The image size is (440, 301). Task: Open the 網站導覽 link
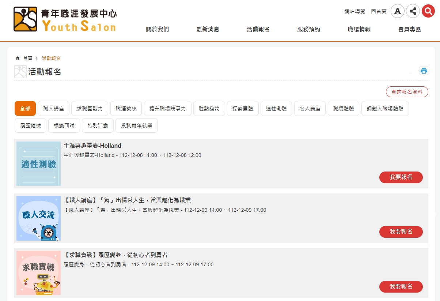pos(354,11)
